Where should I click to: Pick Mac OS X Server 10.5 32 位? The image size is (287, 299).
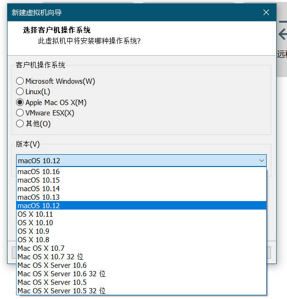[x=141, y=291]
